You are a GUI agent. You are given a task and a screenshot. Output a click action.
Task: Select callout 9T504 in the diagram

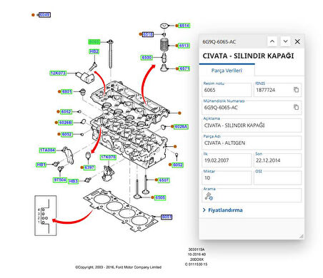tap(60, 180)
